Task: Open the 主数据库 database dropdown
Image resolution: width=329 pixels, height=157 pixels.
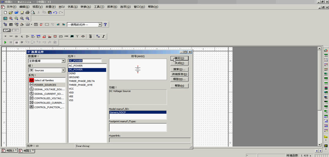Action: tap(63, 61)
